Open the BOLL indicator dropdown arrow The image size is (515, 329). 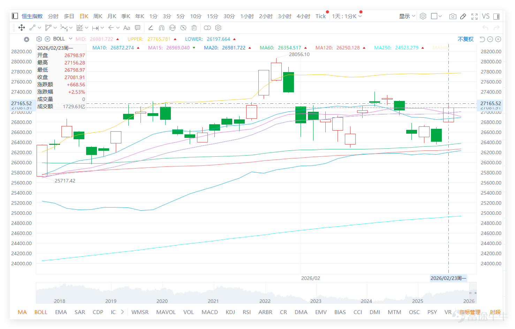pos(70,39)
